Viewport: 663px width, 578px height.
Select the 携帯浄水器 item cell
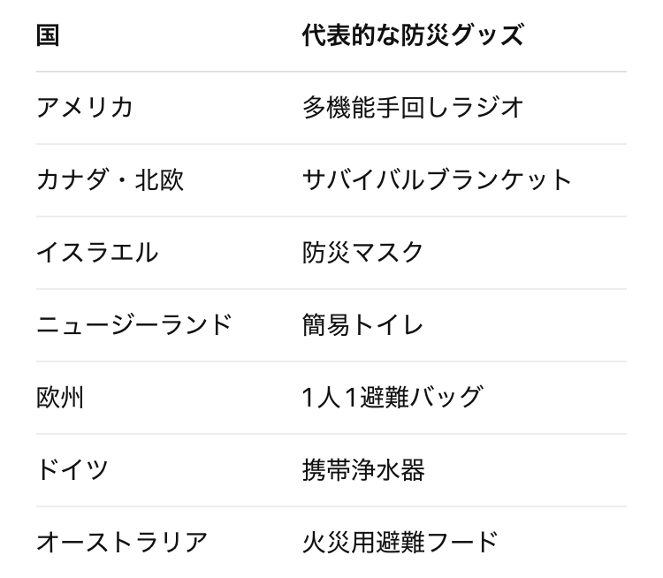click(x=363, y=470)
